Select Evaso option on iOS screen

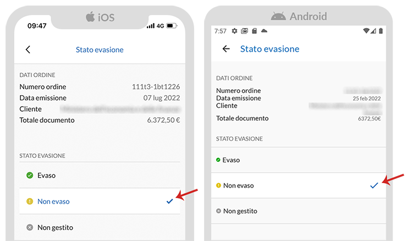(100, 176)
